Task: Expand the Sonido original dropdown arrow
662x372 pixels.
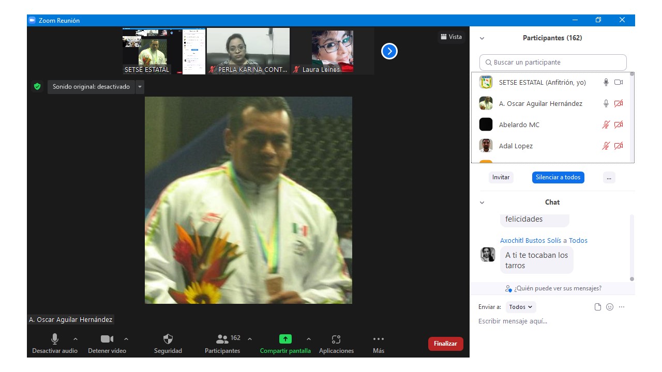Action: click(140, 87)
